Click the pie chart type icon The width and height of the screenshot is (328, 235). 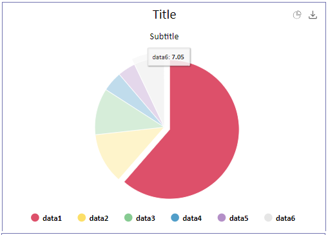[x=297, y=15]
